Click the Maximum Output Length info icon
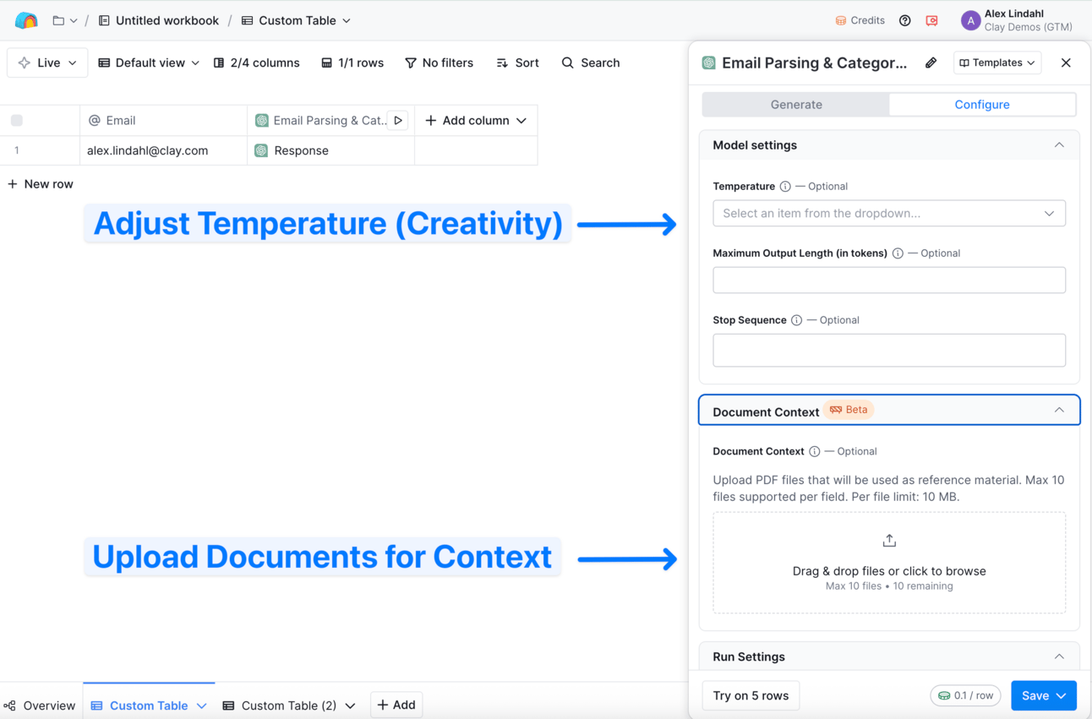This screenshot has width=1092, height=719. tap(898, 253)
